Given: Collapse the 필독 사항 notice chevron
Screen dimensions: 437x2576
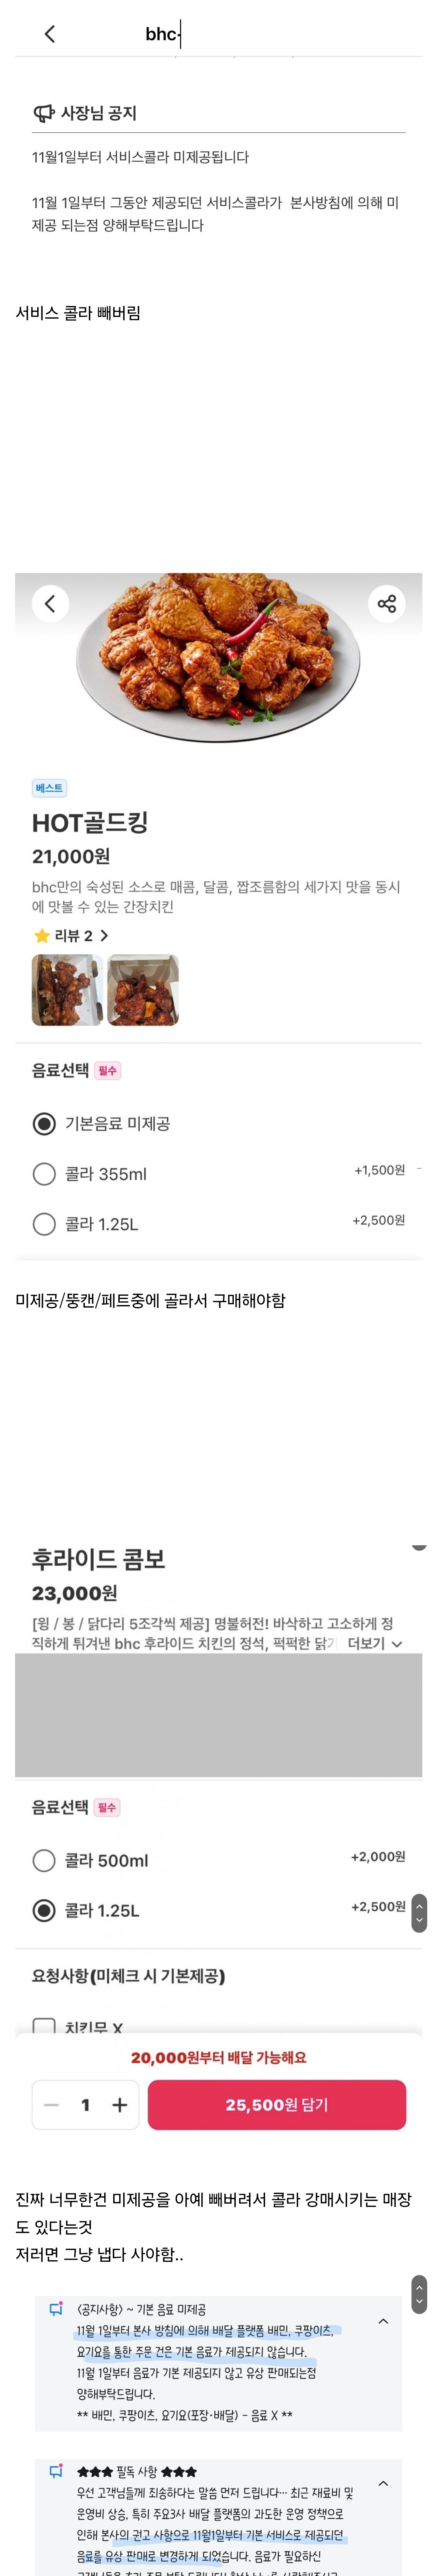Looking at the screenshot, I should (x=383, y=2483).
